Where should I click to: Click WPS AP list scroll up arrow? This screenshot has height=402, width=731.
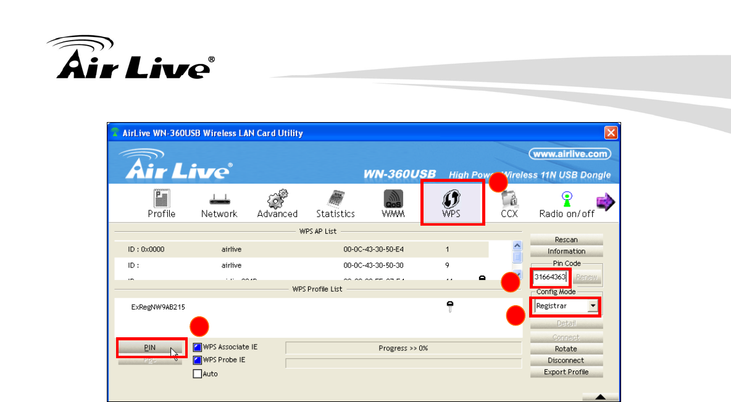[517, 245]
